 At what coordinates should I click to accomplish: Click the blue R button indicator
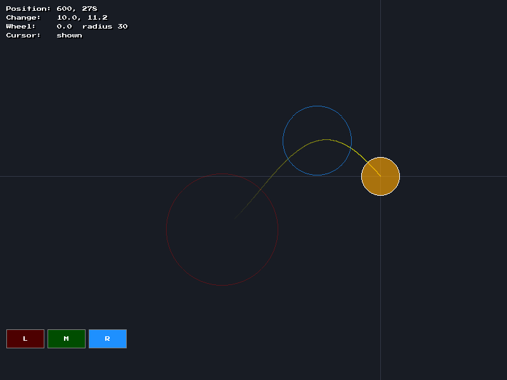tap(108, 339)
